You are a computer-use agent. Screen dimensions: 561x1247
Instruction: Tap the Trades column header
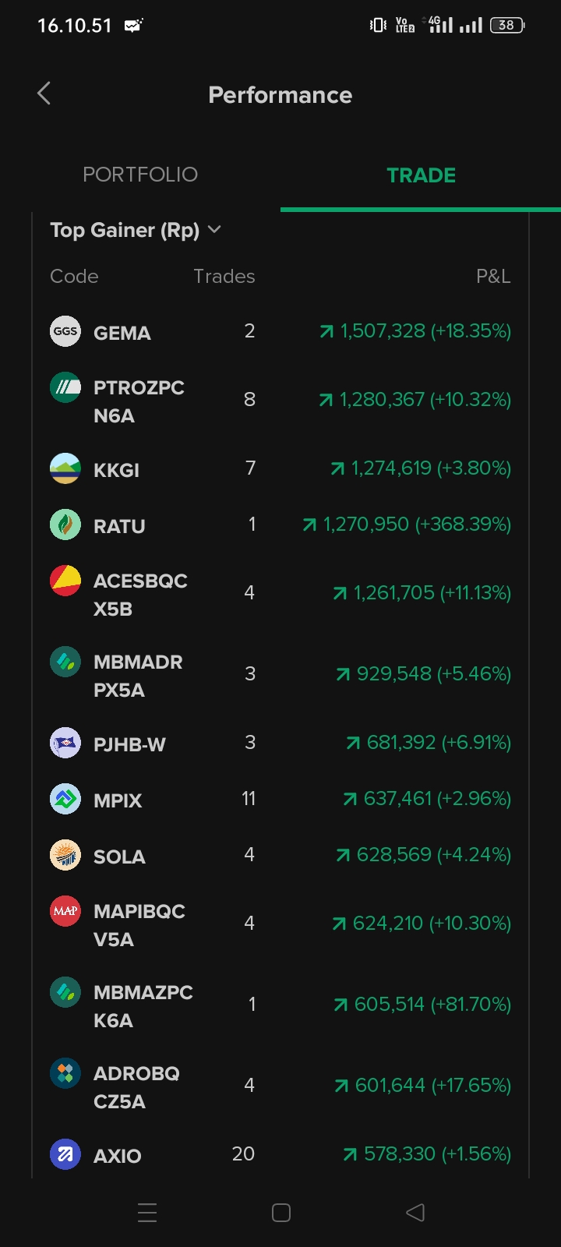tap(224, 277)
